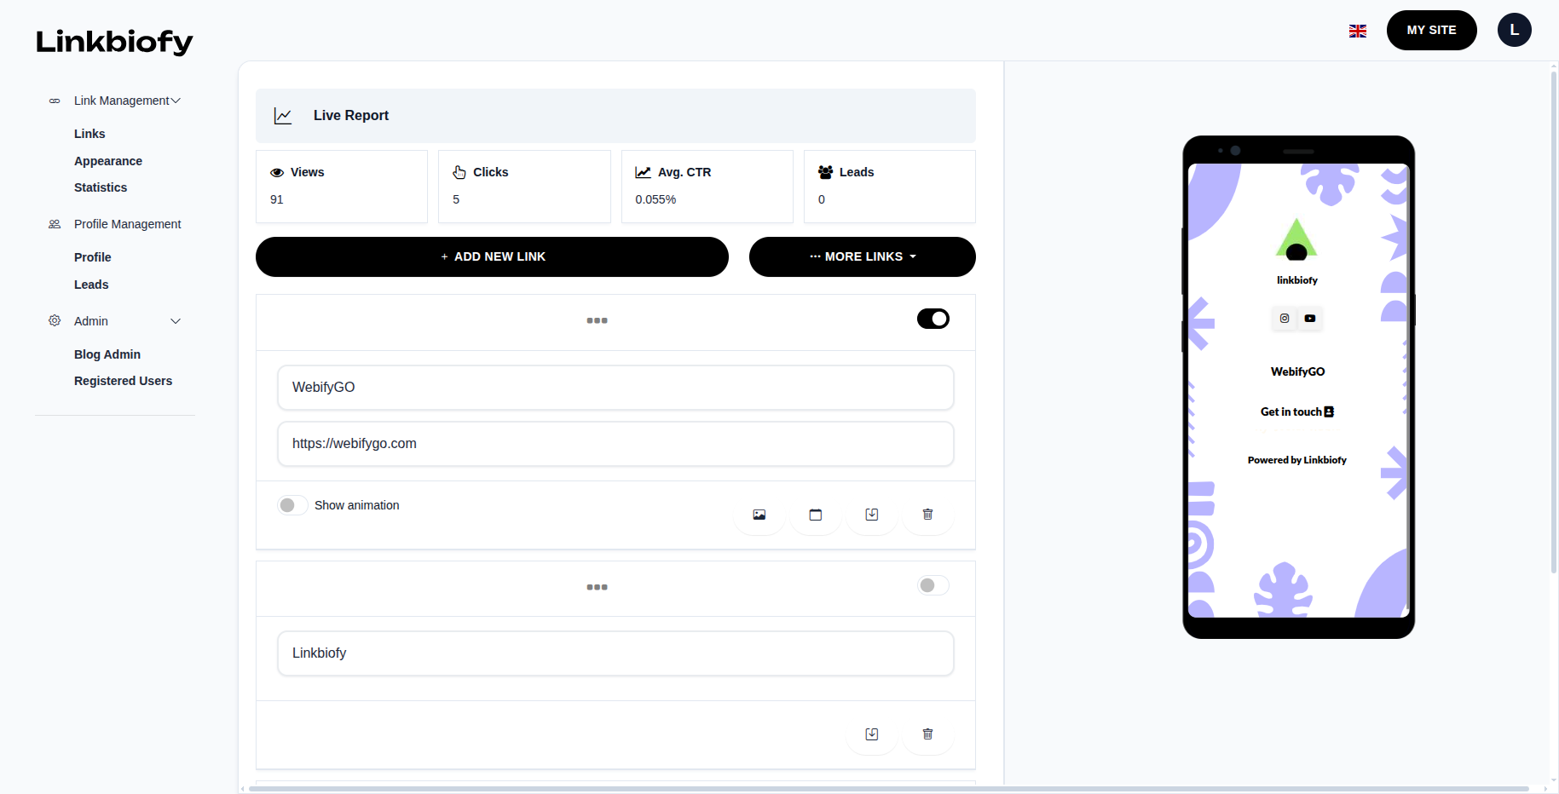
Task: Click the Live Report heading
Action: [351, 116]
